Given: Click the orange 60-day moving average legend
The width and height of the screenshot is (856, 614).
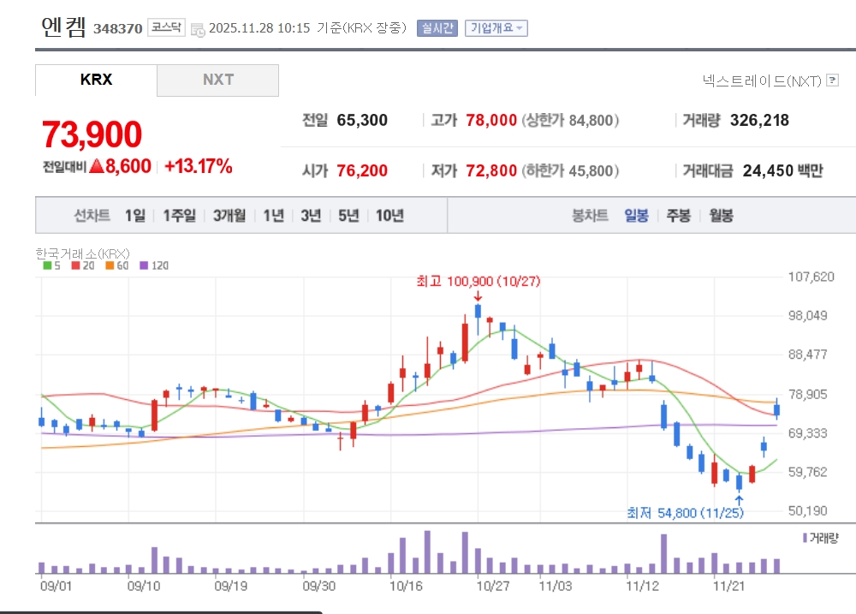Looking at the screenshot, I should click(x=116, y=265).
